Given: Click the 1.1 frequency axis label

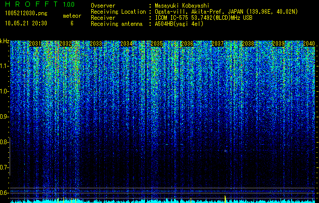Looking at the screenshot, I should pos(4,66).
